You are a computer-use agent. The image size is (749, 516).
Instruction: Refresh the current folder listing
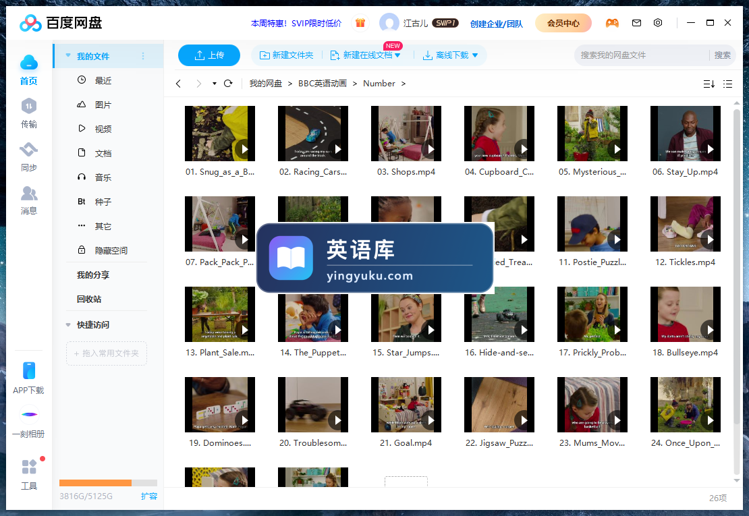pyautogui.click(x=228, y=84)
